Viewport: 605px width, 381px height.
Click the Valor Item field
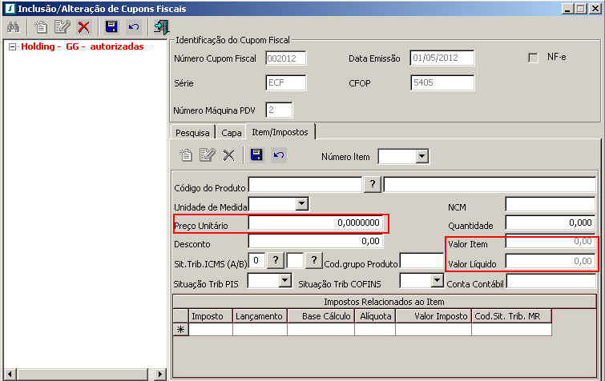point(551,242)
